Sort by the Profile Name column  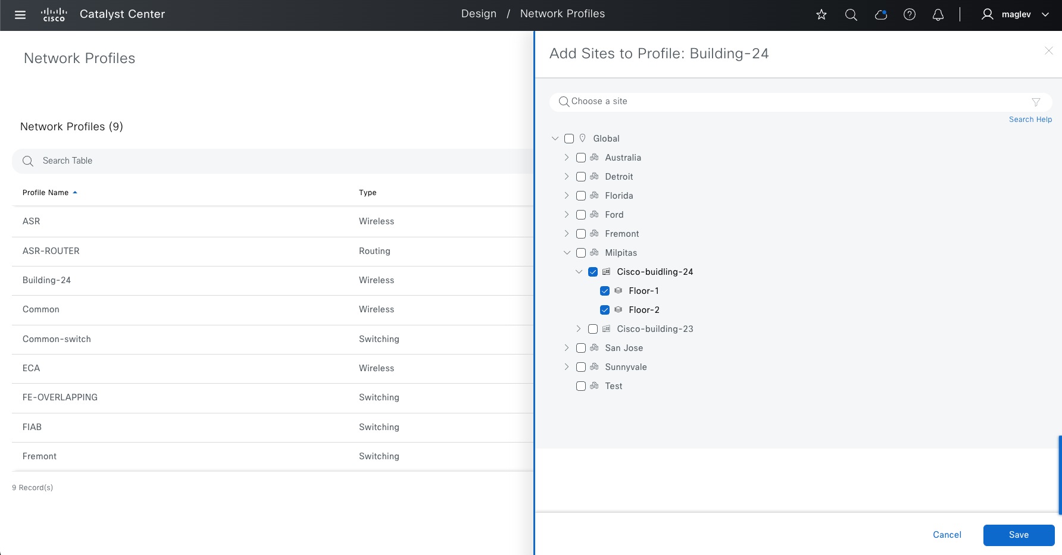[46, 193]
